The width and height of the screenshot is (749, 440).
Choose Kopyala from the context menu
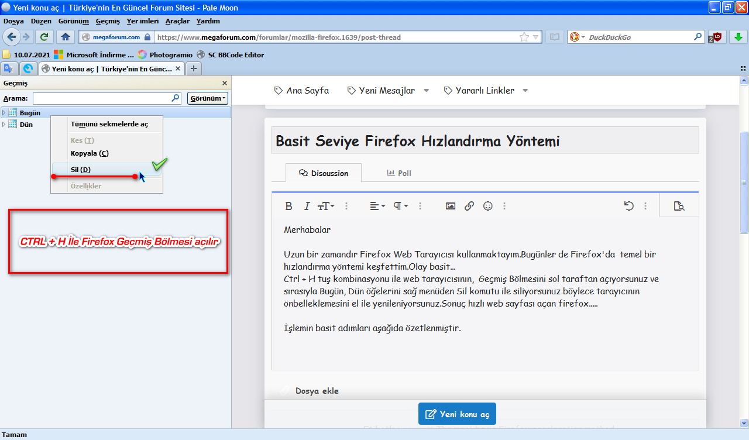(90, 153)
